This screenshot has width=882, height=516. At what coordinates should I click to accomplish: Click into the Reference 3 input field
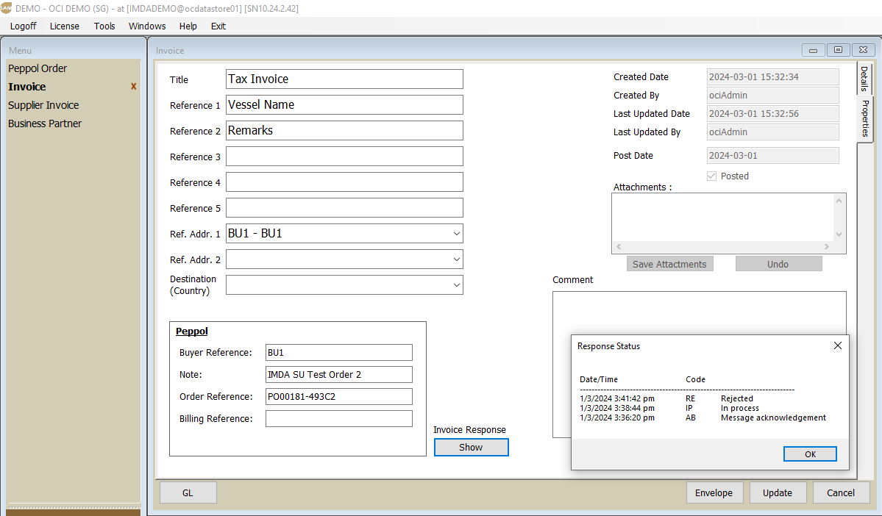pyautogui.click(x=344, y=157)
